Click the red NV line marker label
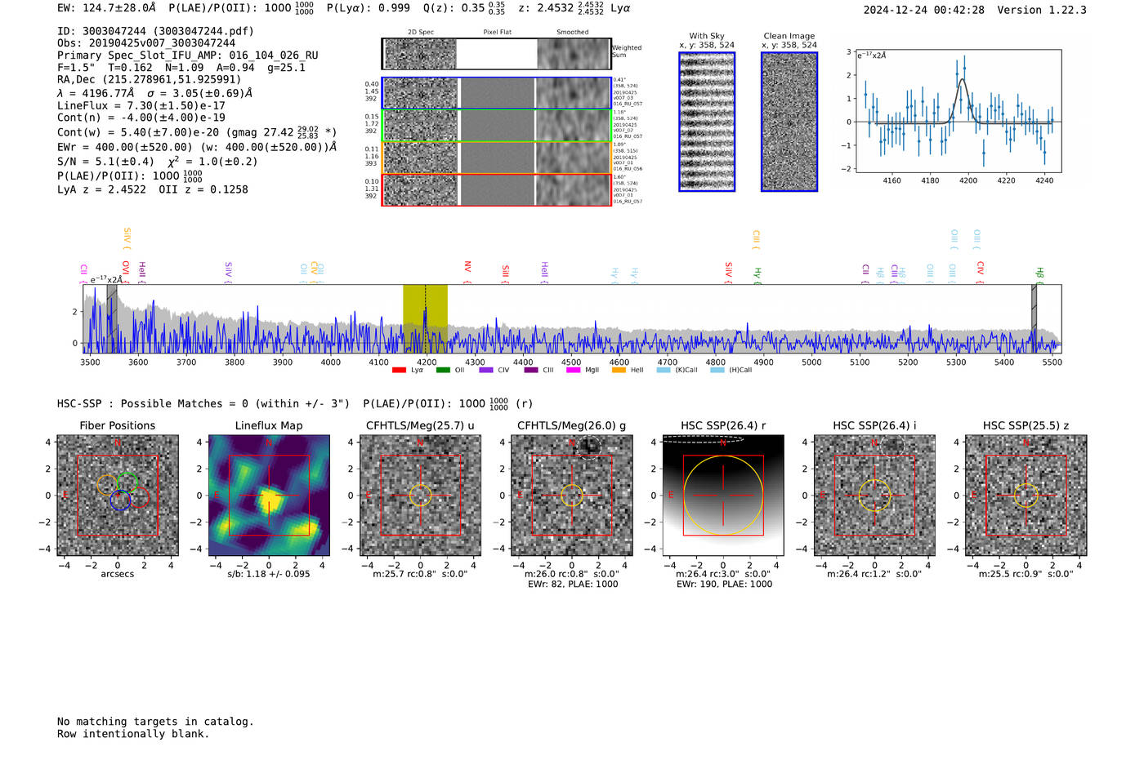The height and width of the screenshot is (778, 1144). tap(467, 267)
